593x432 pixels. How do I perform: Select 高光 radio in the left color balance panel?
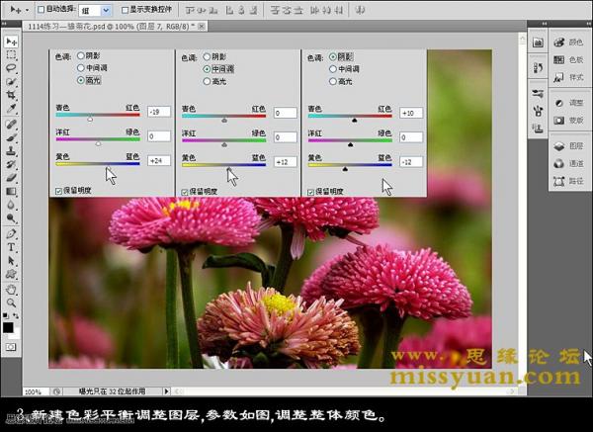[79, 79]
